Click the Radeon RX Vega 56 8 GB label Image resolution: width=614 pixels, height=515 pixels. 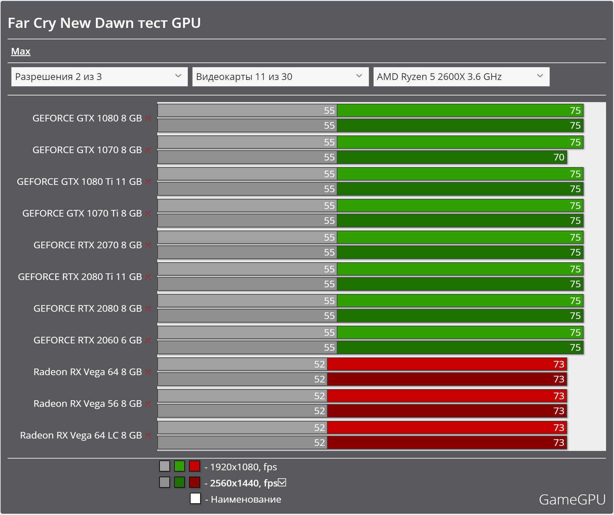pos(88,404)
